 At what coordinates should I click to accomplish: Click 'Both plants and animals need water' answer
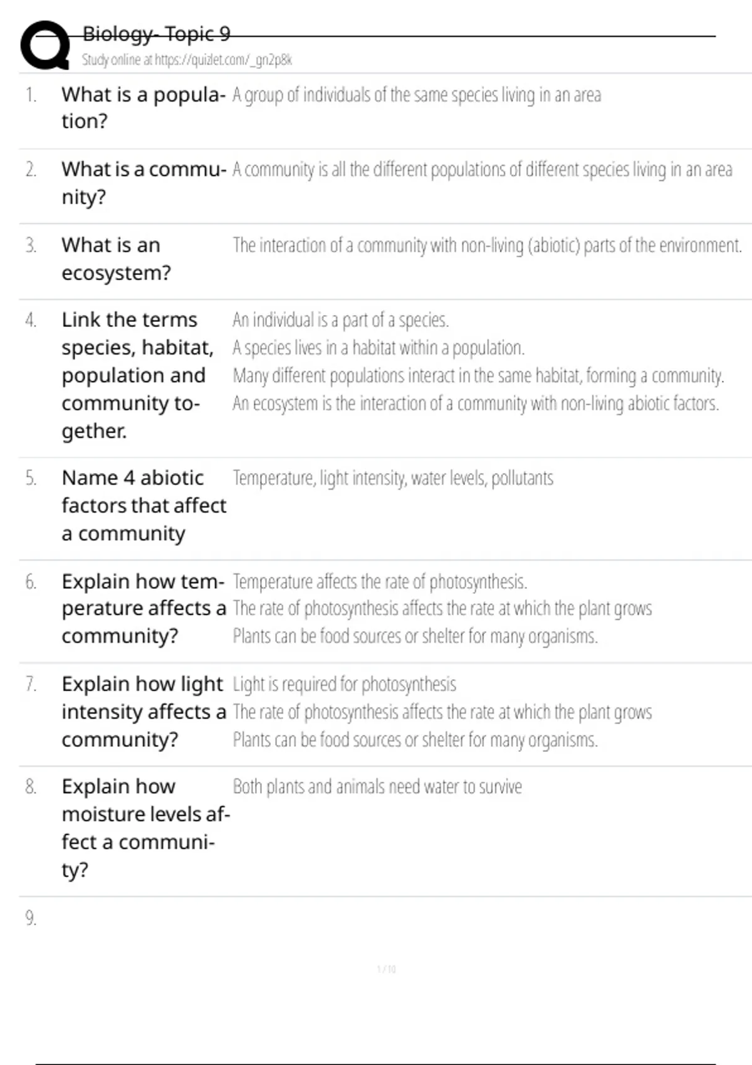377,787
